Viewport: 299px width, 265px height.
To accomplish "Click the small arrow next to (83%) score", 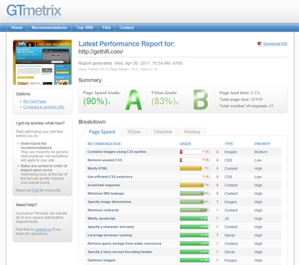I will pyautogui.click(x=177, y=103).
